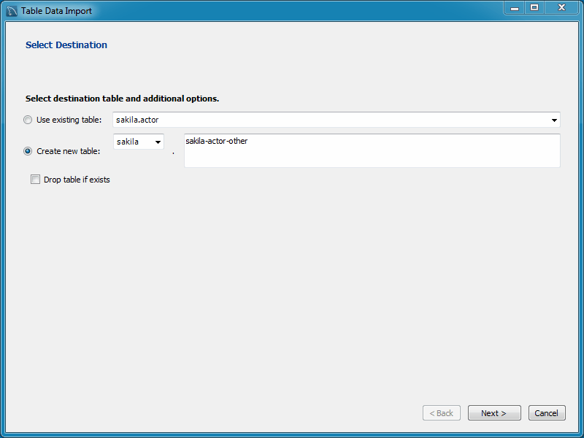584x438 pixels.
Task: Click the 'Table Data Import' title bar text
Action: pyautogui.click(x=57, y=11)
